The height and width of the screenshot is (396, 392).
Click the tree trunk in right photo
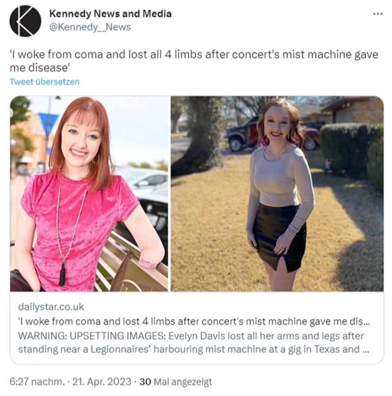click(199, 134)
